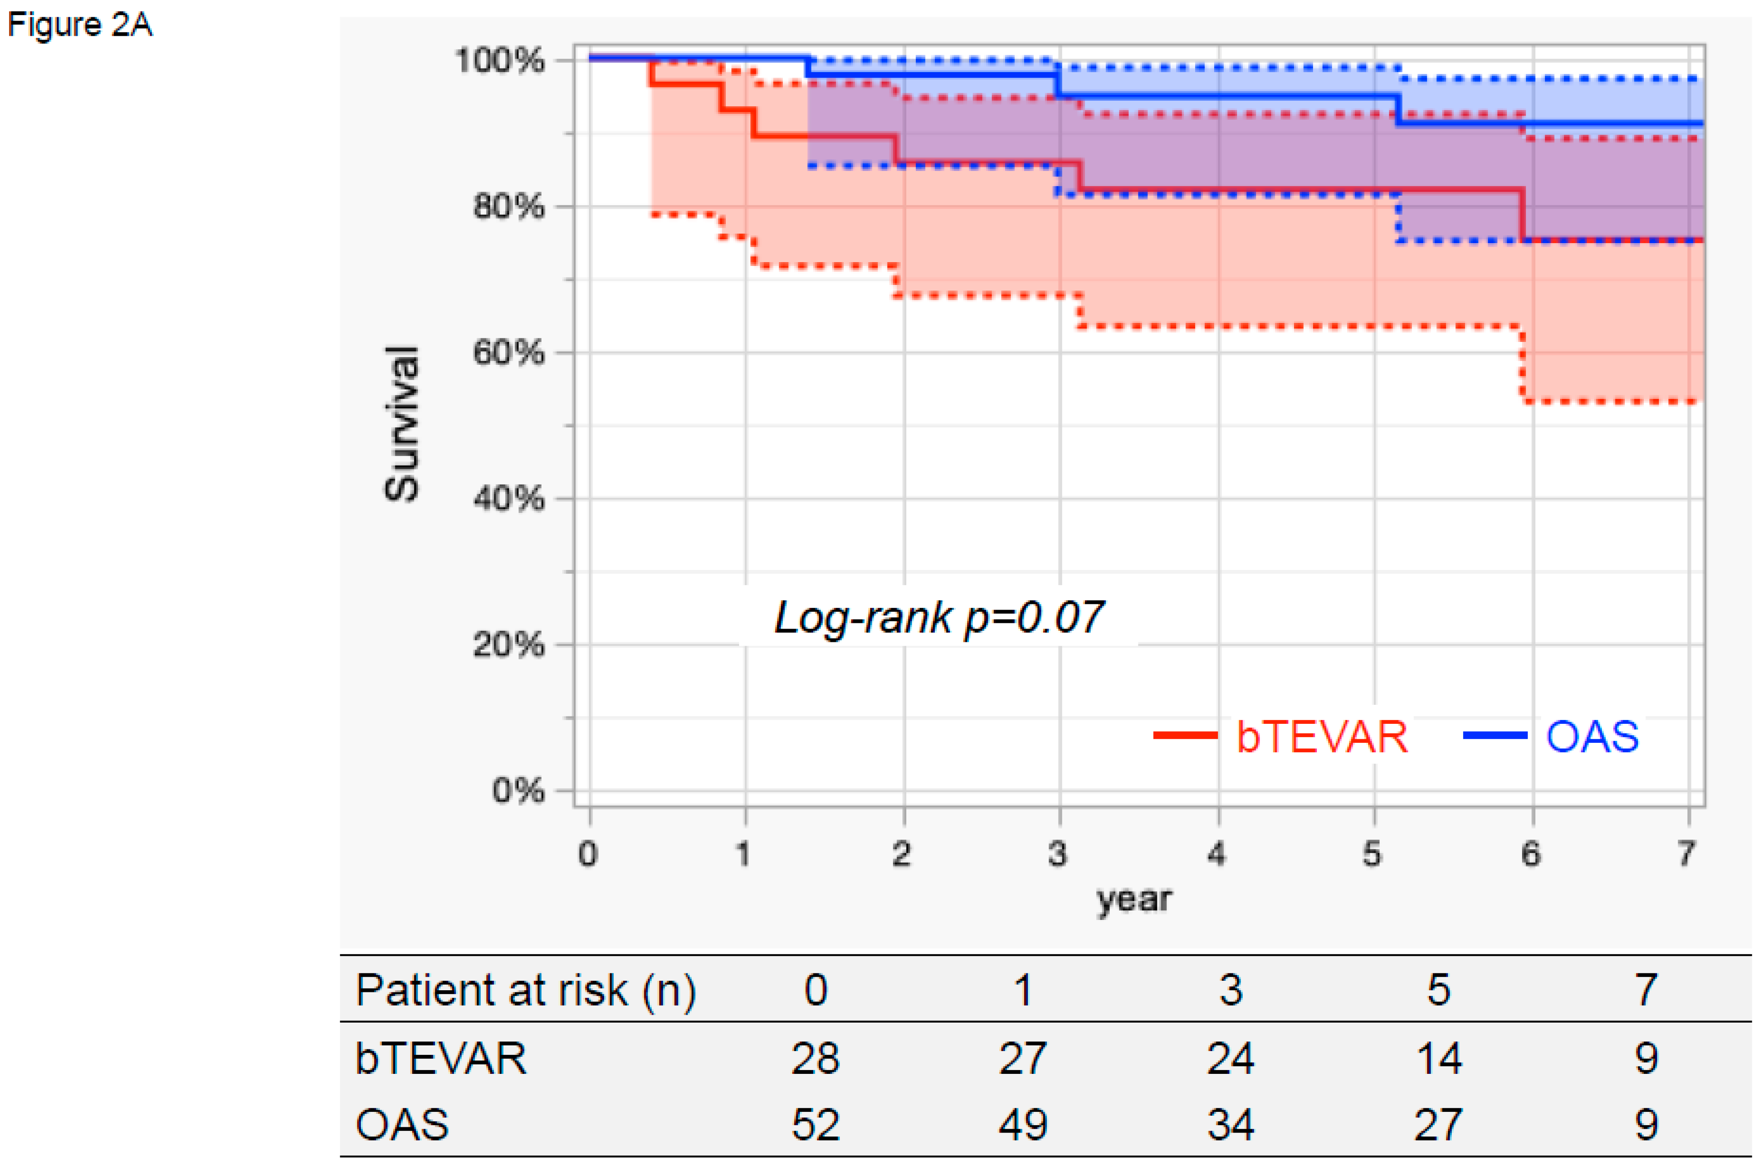Viewport: 1764px width, 1167px height.
Task: Select the OAS row label in table
Action: [x=402, y=1125]
